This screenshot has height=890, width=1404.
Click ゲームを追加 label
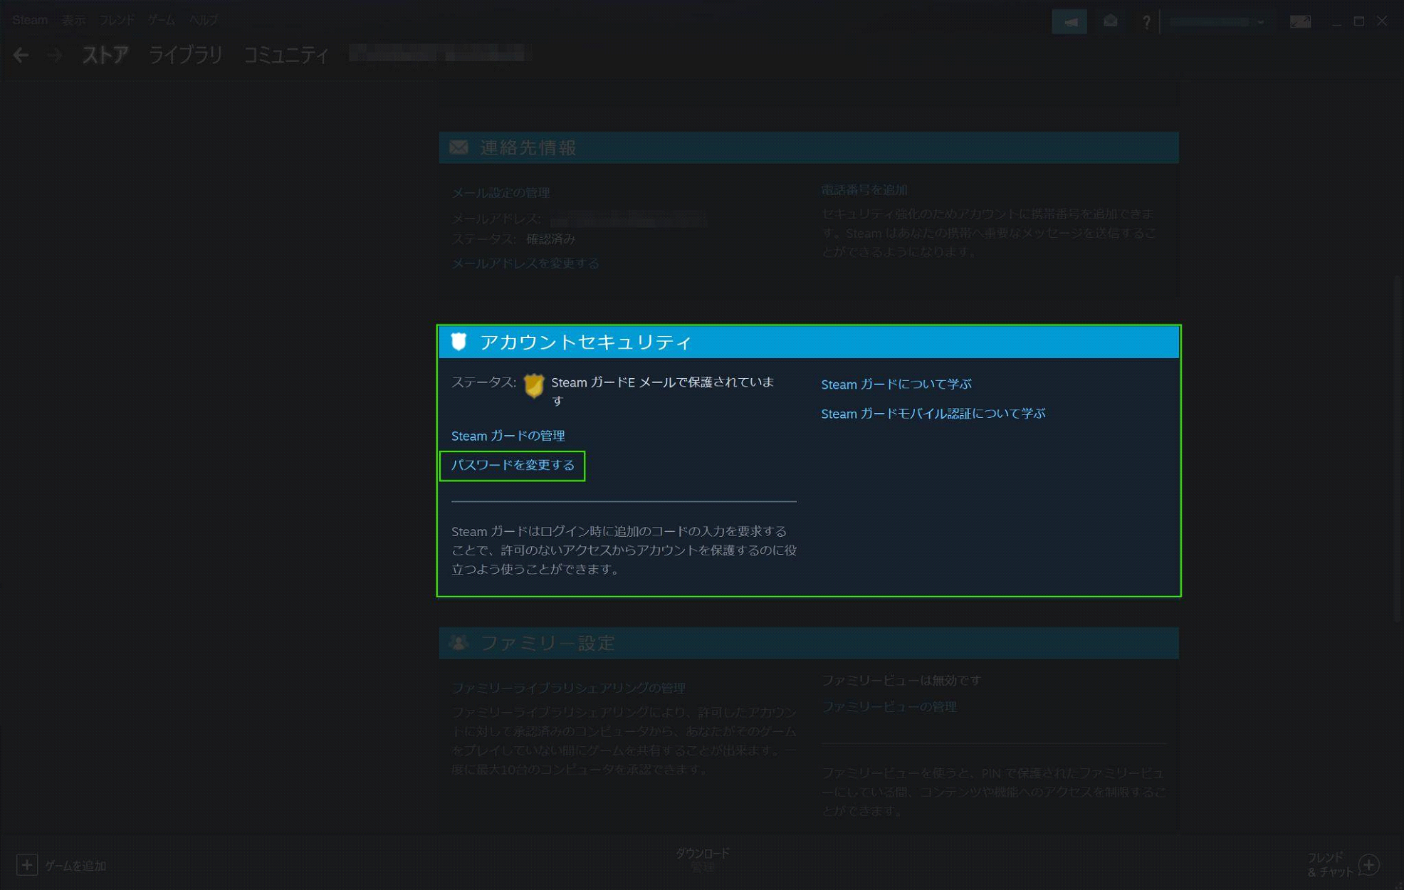tap(75, 866)
